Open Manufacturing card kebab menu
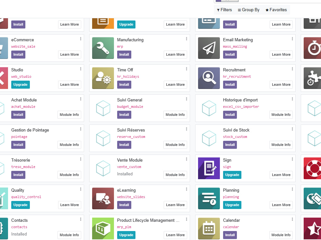Image resolution: width=321 pixels, height=240 pixels. pos(187,39)
